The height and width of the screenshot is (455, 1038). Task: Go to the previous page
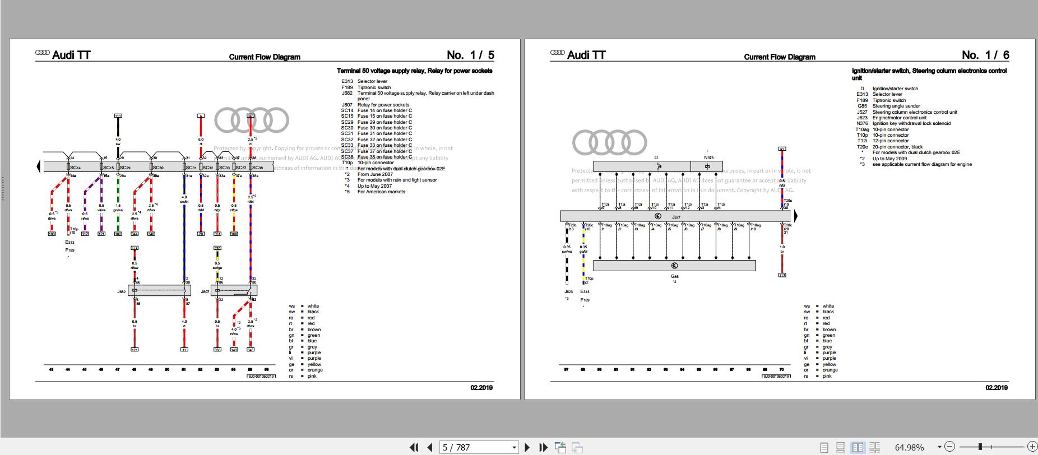coord(430,447)
